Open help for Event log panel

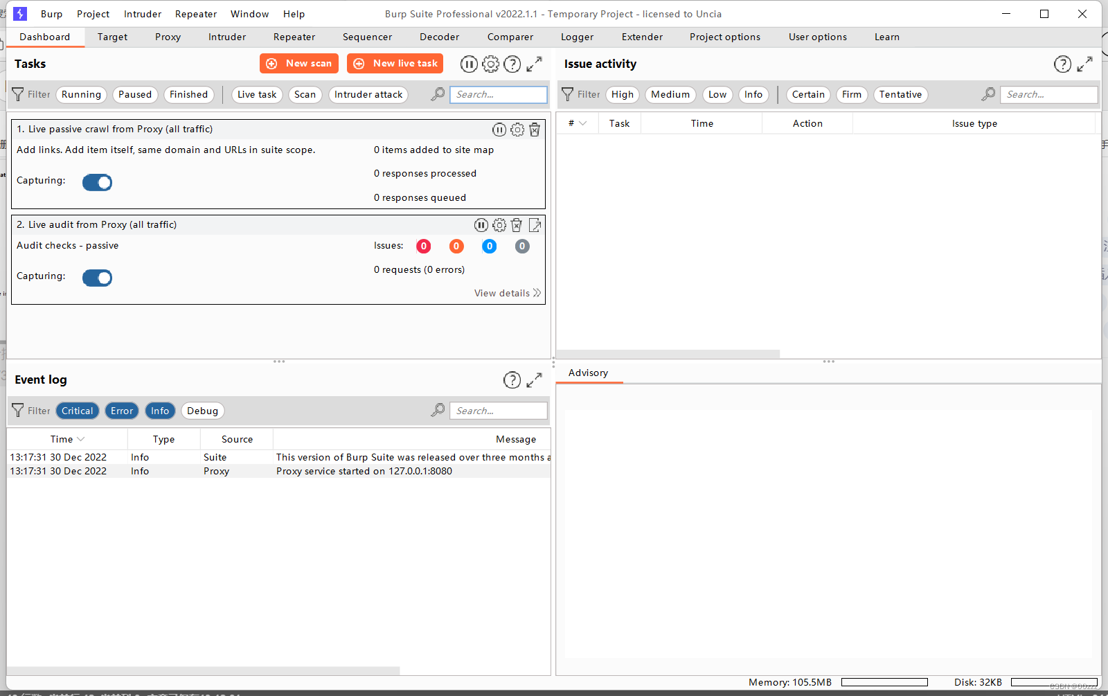tap(512, 380)
